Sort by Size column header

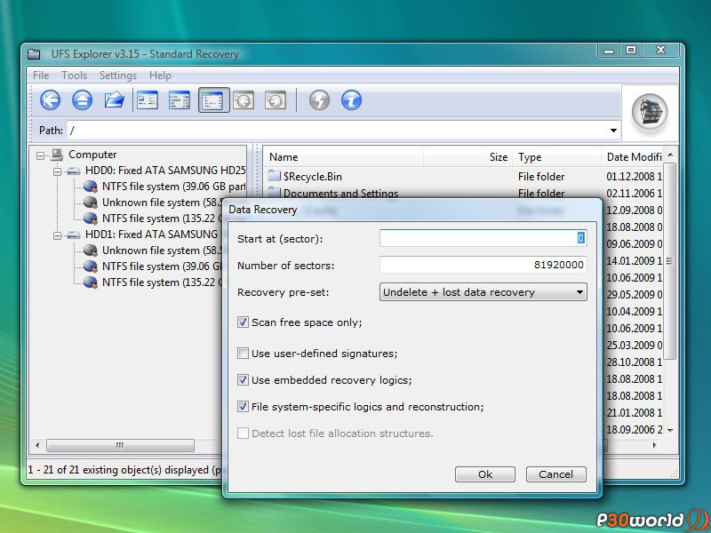(x=468, y=157)
